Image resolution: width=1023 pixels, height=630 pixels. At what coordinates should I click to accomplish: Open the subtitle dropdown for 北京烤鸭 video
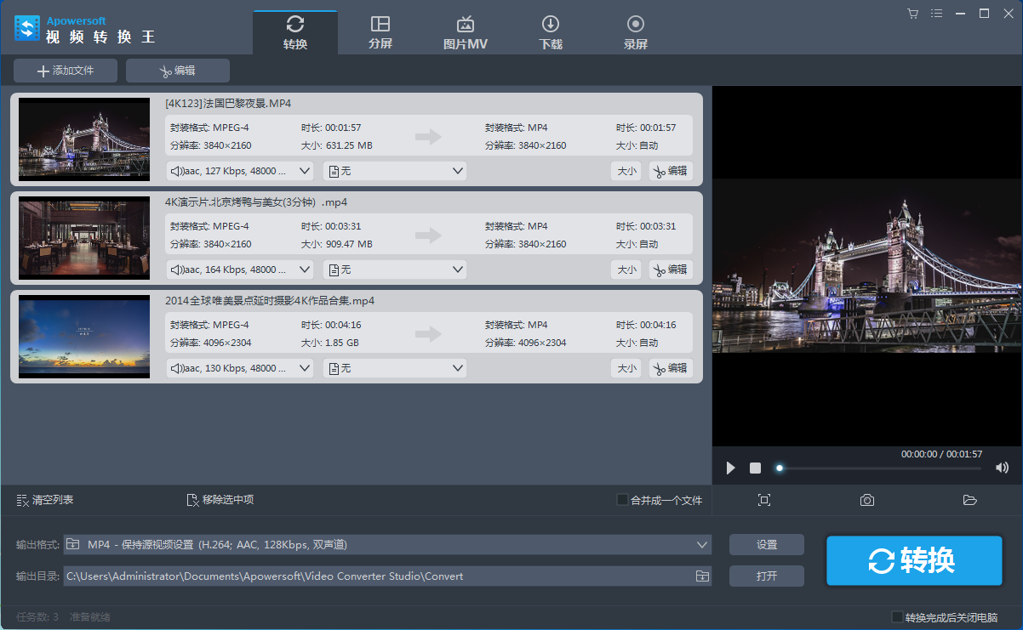tap(395, 269)
